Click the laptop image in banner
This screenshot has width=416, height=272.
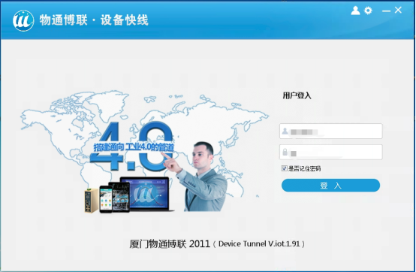click(146, 195)
